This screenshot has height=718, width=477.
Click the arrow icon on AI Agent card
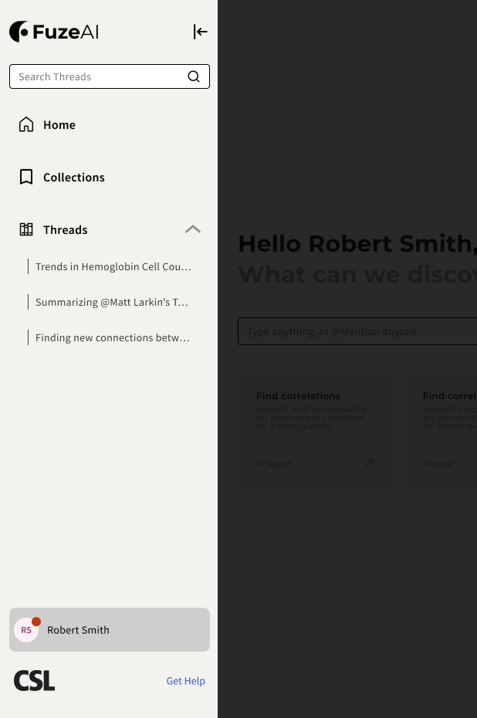[369, 463]
